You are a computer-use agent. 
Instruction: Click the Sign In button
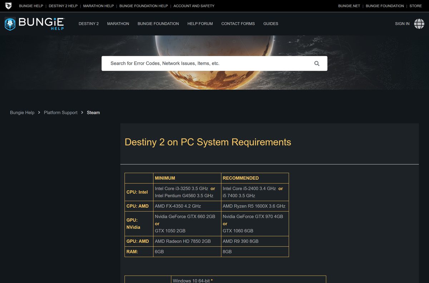(402, 24)
